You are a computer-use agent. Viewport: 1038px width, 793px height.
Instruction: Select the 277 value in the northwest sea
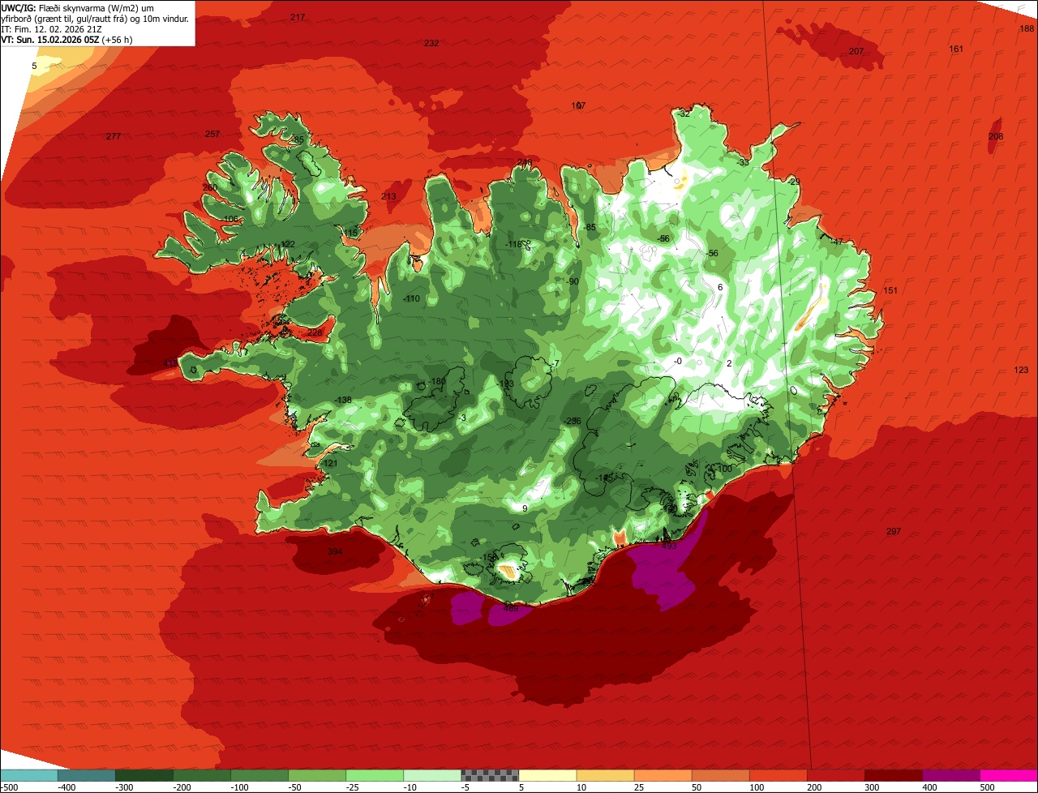click(x=114, y=136)
